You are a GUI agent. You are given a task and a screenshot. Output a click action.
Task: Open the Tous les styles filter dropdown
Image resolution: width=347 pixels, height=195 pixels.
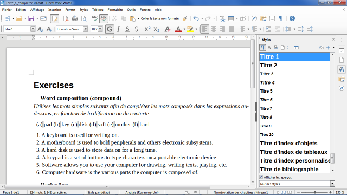(x=332, y=184)
